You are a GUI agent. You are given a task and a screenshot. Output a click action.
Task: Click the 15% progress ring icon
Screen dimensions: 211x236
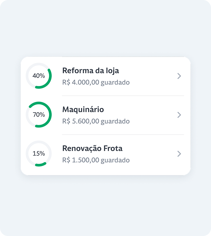39,153
